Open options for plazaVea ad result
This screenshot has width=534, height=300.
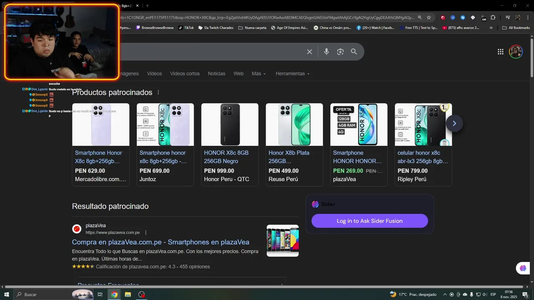tap(146, 232)
